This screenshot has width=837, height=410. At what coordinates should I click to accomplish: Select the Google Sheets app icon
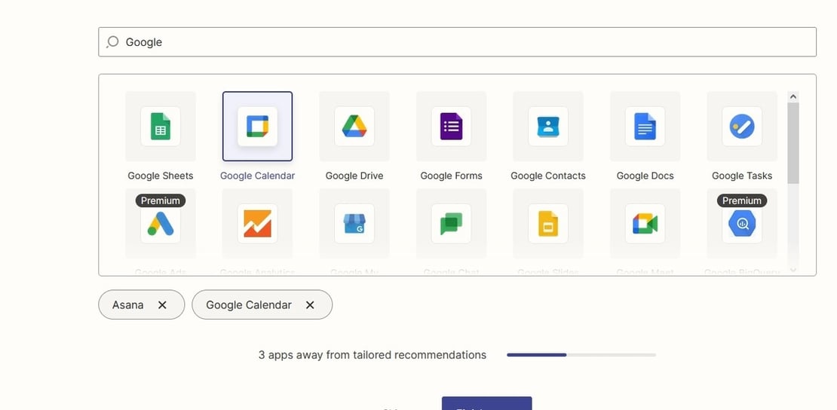160,127
